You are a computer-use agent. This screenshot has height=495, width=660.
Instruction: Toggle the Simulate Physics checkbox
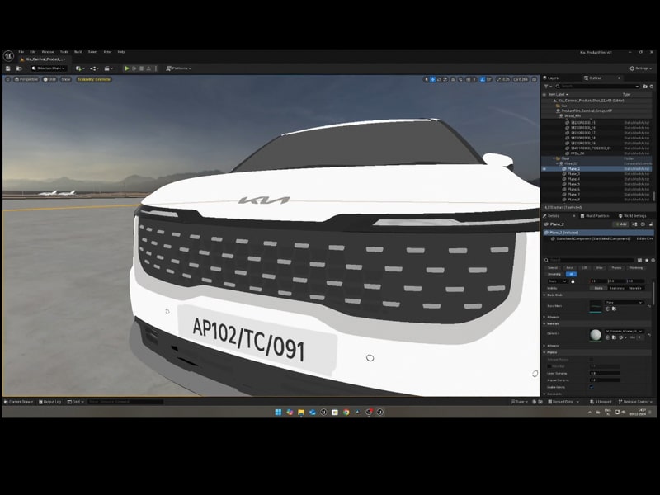pyautogui.click(x=592, y=359)
